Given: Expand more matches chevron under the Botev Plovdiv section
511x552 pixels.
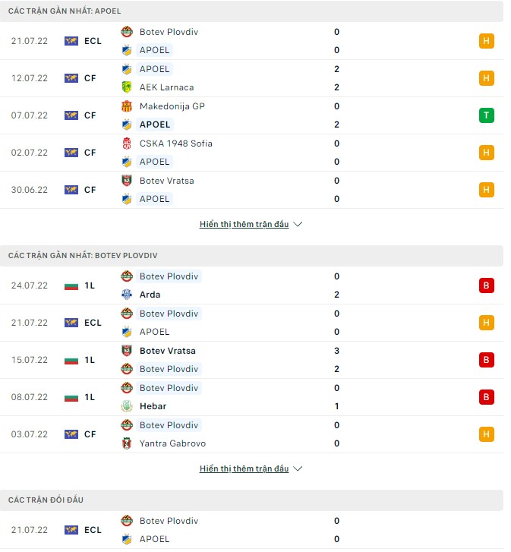Looking at the screenshot, I should point(298,469).
